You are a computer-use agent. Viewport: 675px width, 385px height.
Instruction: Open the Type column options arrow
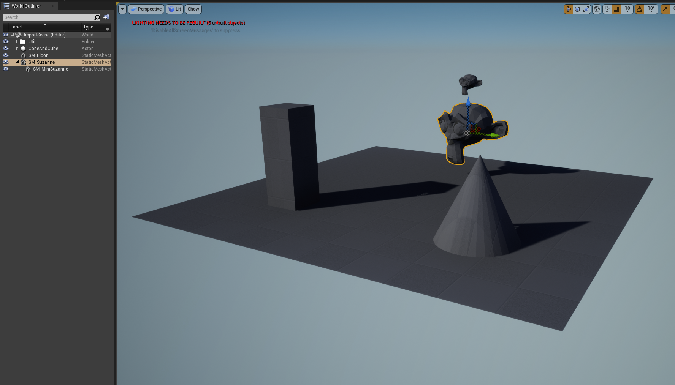[x=108, y=29]
